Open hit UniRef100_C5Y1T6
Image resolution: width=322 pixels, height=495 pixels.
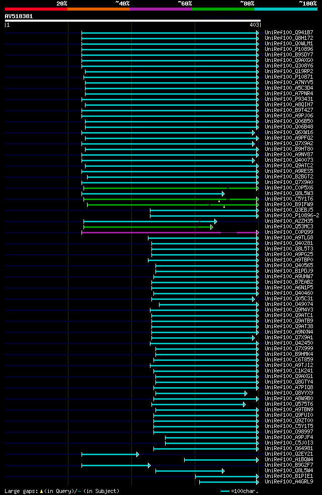click(x=289, y=199)
